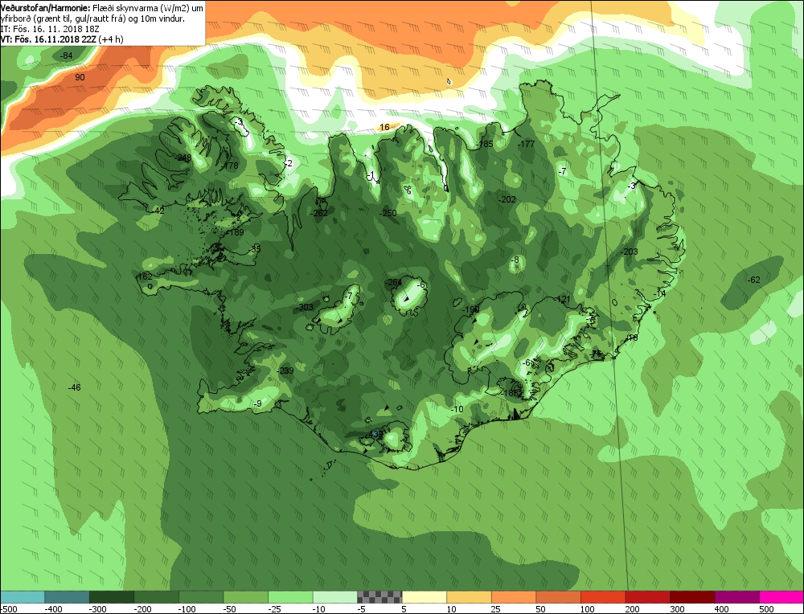The height and width of the screenshot is (614, 804).
Task: Select the -10 to -5 pale green swatch
Action: click(334, 597)
